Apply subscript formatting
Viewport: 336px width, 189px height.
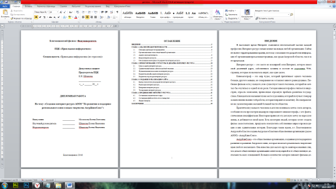tap(55, 17)
